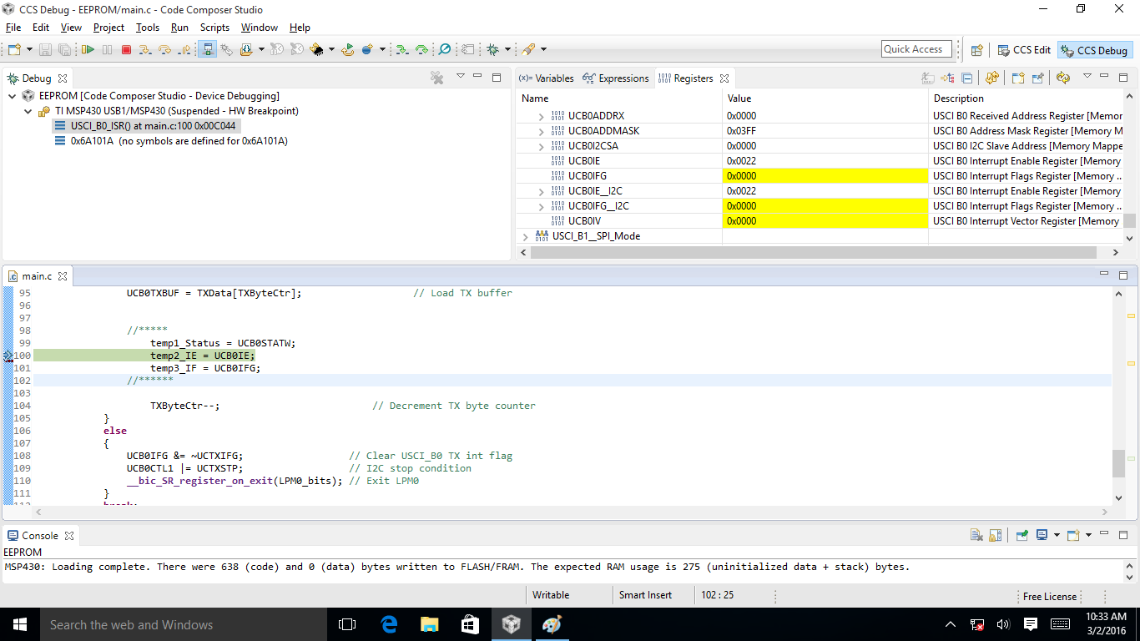This screenshot has width=1140, height=641.
Task: Expand the USCI_B1__SPI_Mode register group
Action: click(525, 236)
